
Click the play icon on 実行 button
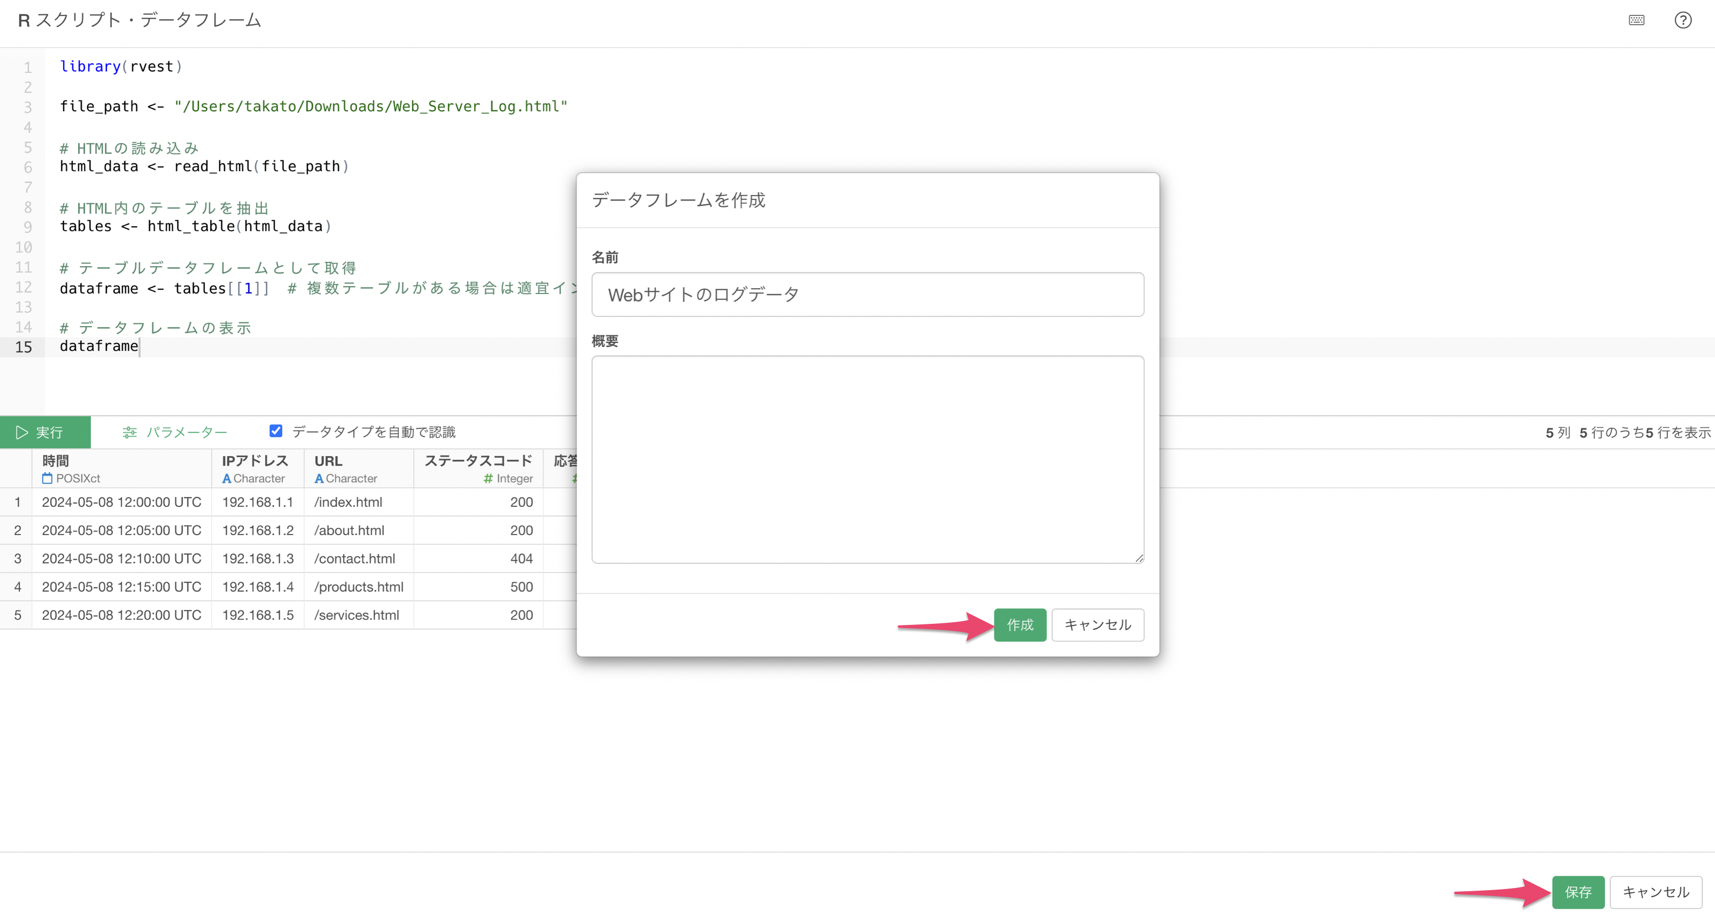click(21, 432)
